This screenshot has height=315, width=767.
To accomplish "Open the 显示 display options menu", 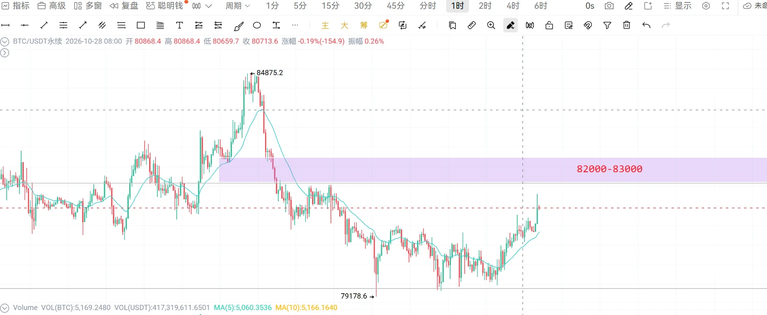I will pos(677,6).
